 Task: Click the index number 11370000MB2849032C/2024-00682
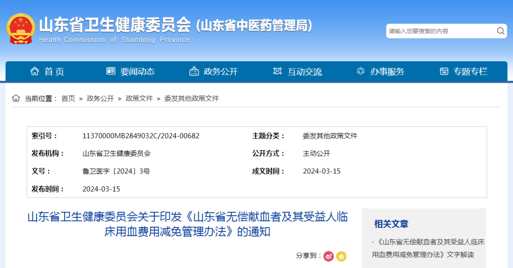[x=141, y=136]
